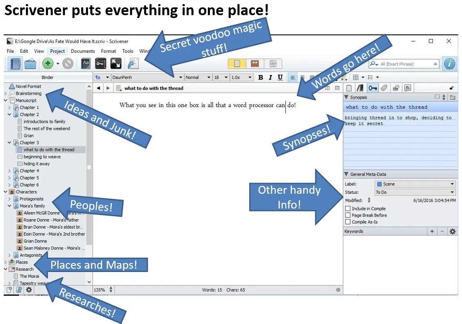Open the DaunPenh font dropdown

point(147,77)
